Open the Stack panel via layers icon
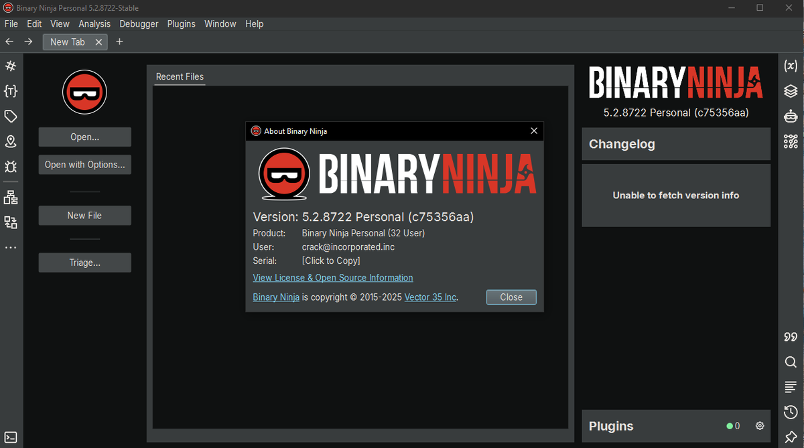This screenshot has height=448, width=804. (x=791, y=91)
